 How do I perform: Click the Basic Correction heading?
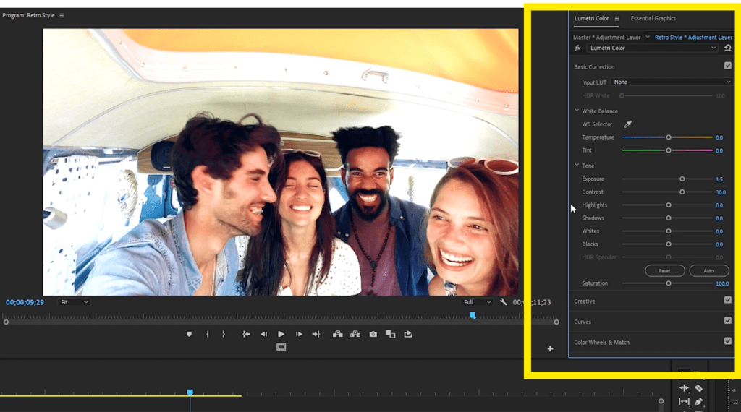[594, 67]
